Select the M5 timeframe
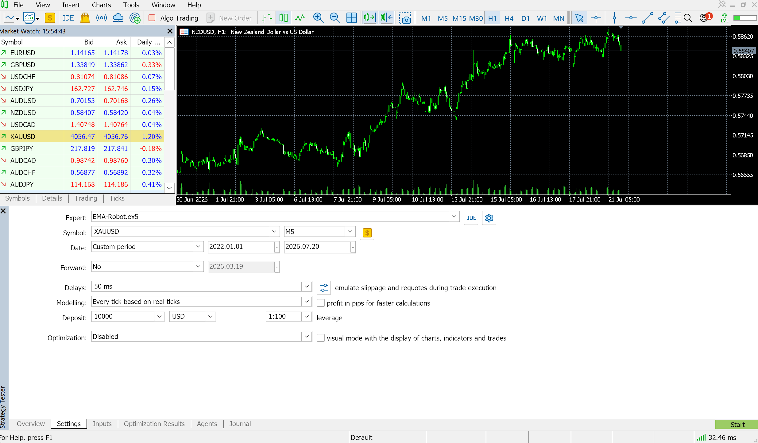This screenshot has width=758, height=443. pos(443,18)
